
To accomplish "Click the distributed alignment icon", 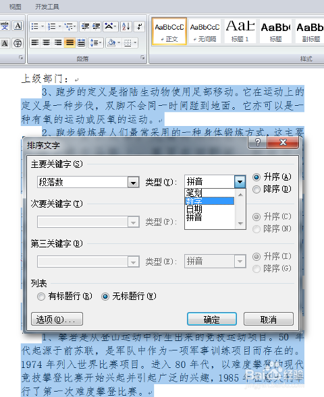I will click(81, 42).
